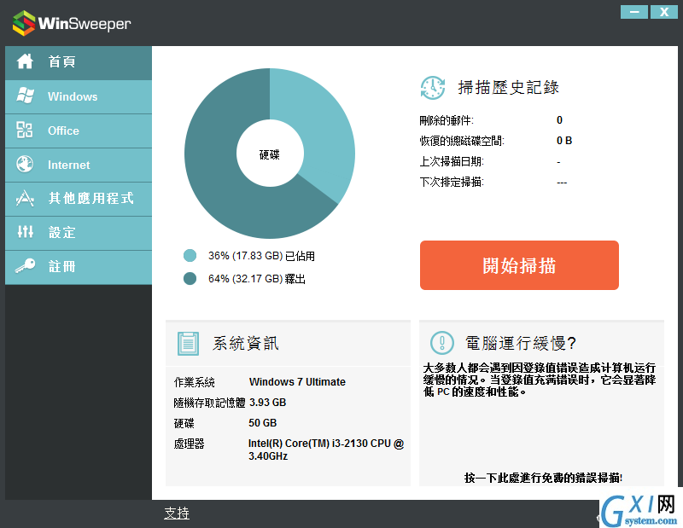This screenshot has height=528, width=683.
Task: Click the 3.93 GB memory value
Action: pyautogui.click(x=267, y=403)
